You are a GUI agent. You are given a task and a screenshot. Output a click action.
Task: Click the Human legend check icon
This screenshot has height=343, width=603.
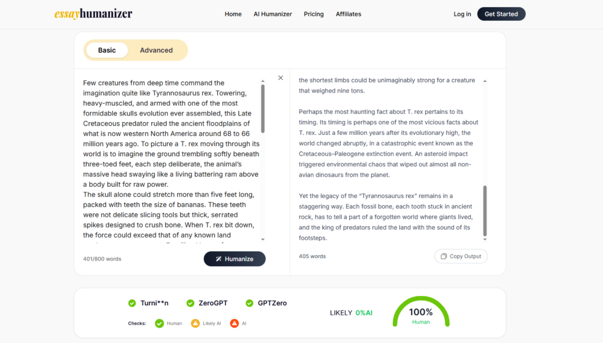159,323
